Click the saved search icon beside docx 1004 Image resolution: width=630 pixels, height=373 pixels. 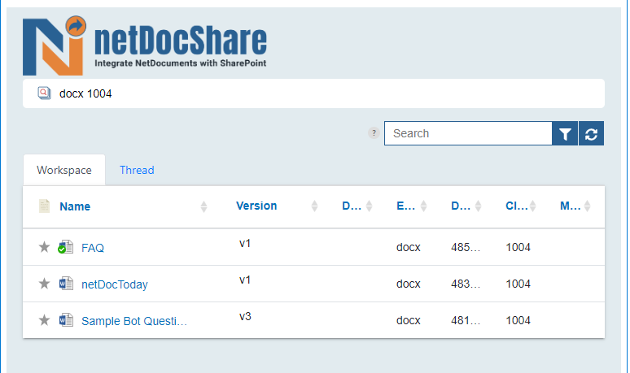(x=44, y=93)
